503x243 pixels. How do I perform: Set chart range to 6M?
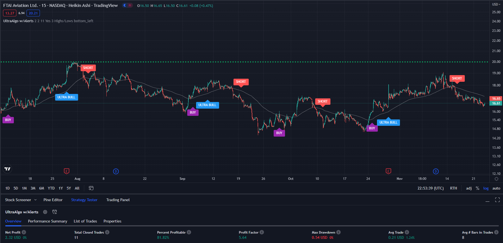(x=41, y=188)
